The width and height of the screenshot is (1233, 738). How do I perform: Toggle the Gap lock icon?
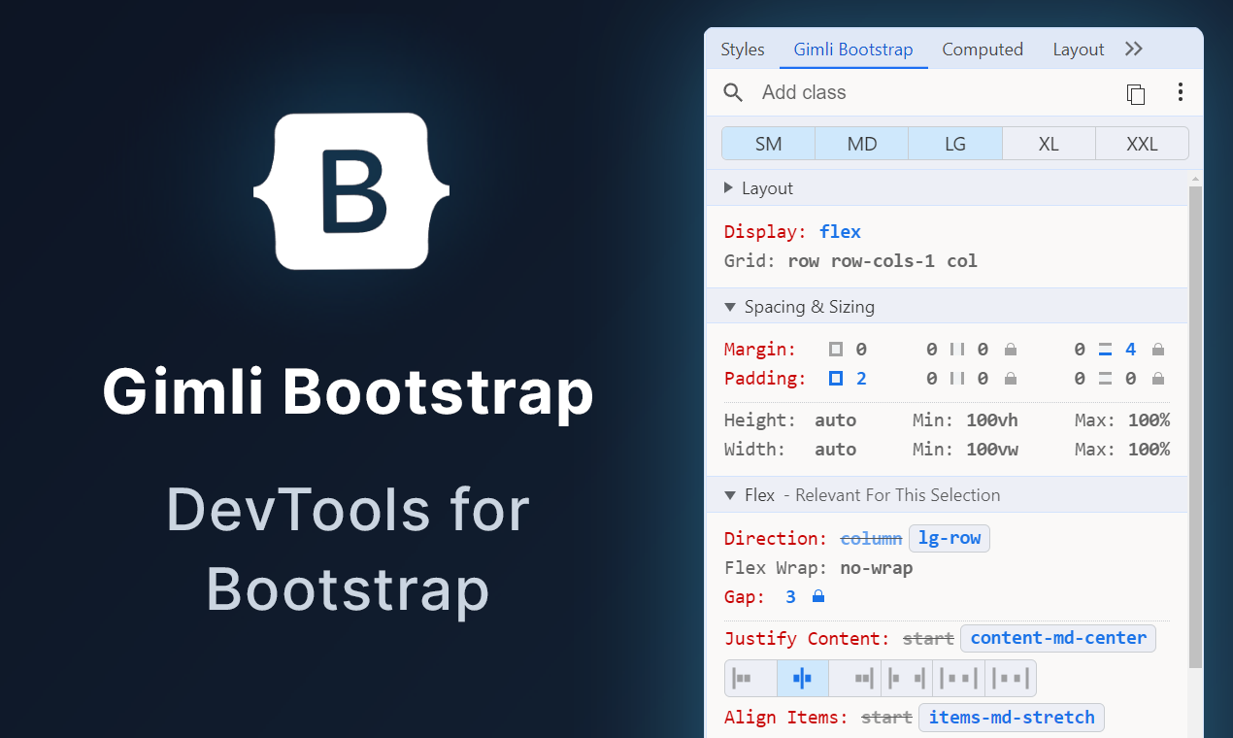click(818, 596)
